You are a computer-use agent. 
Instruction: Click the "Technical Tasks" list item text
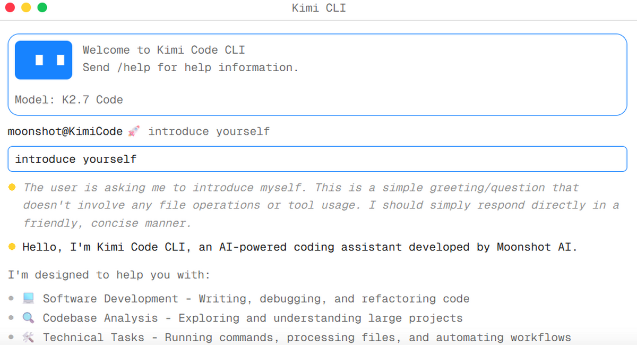coord(307,337)
